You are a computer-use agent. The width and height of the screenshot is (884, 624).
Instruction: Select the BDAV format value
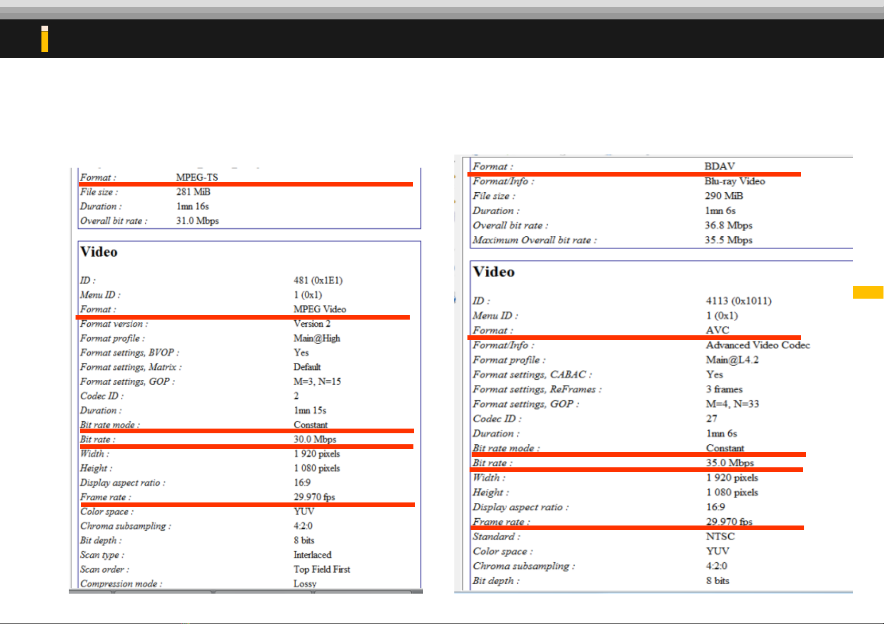(719, 166)
